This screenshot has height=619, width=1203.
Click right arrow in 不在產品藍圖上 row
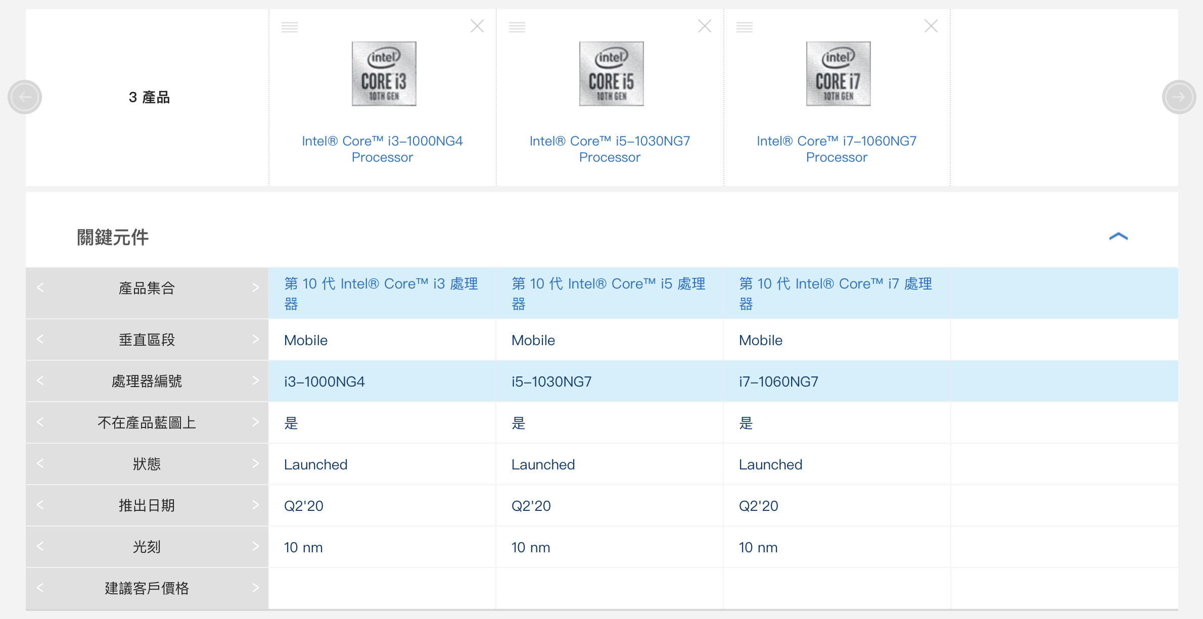(x=255, y=422)
